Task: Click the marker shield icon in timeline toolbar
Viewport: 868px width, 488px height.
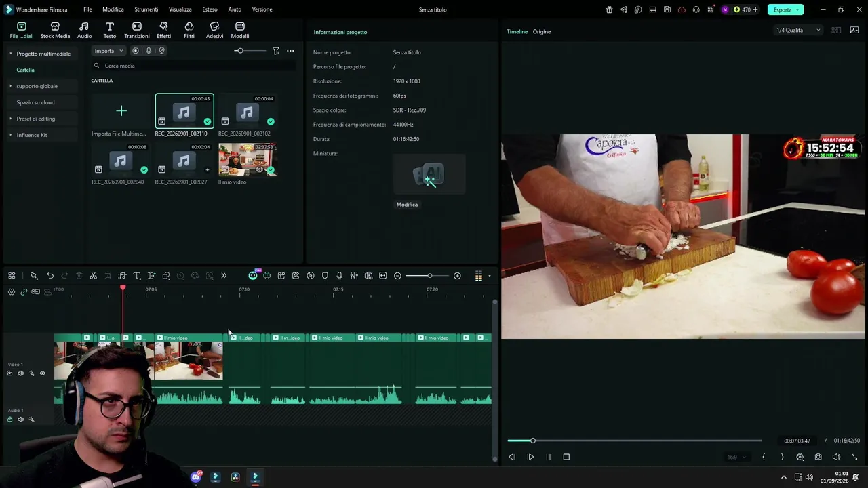Action: pyautogui.click(x=325, y=276)
